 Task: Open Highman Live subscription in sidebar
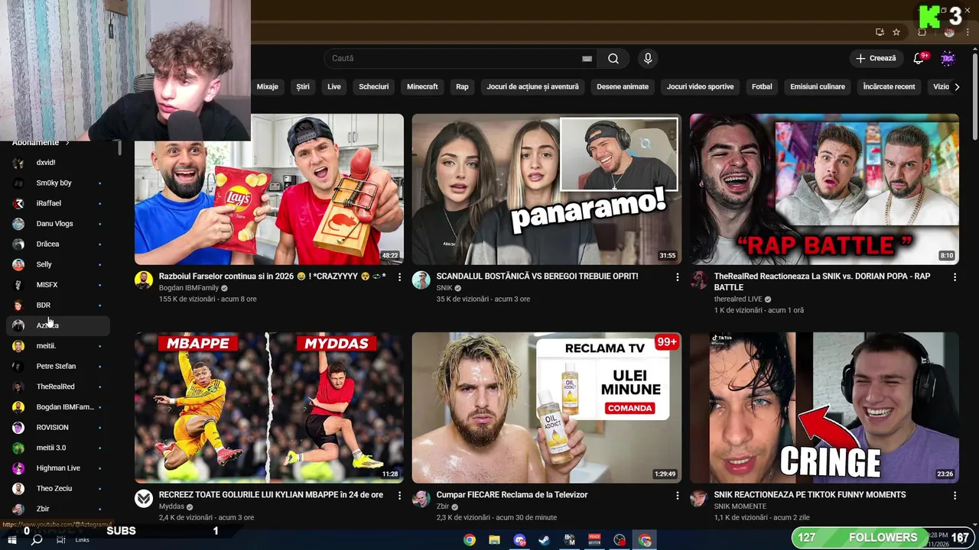point(58,468)
